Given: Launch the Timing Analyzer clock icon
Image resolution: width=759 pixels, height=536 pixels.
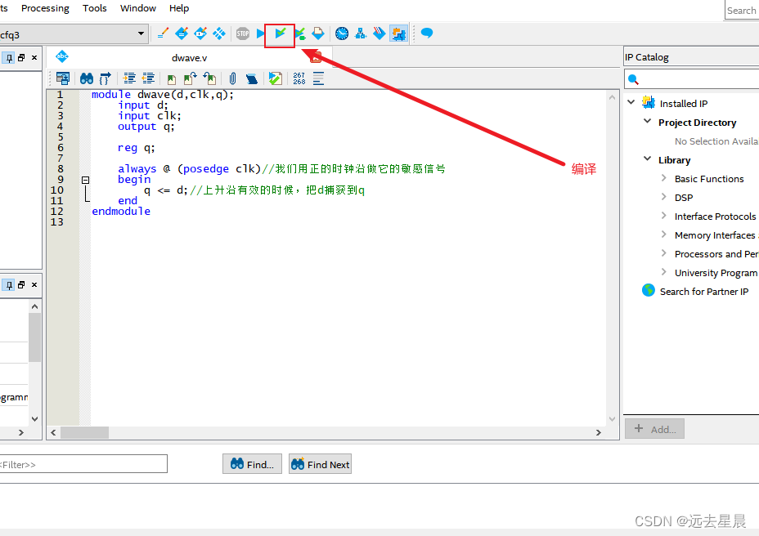Looking at the screenshot, I should click(342, 33).
